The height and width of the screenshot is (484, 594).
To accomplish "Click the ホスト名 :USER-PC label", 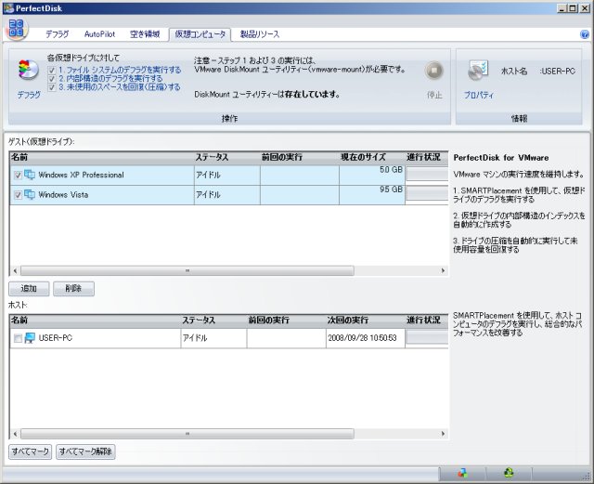I will pyautogui.click(x=538, y=71).
